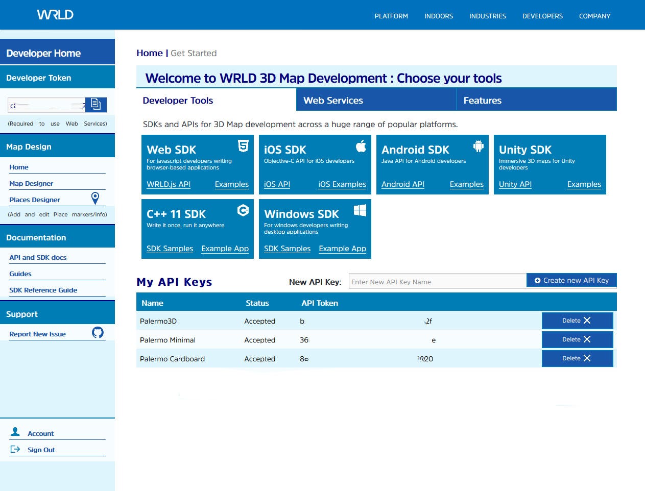Open Unity SDK Examples link
Viewport: 645px width, 491px height.
584,184
